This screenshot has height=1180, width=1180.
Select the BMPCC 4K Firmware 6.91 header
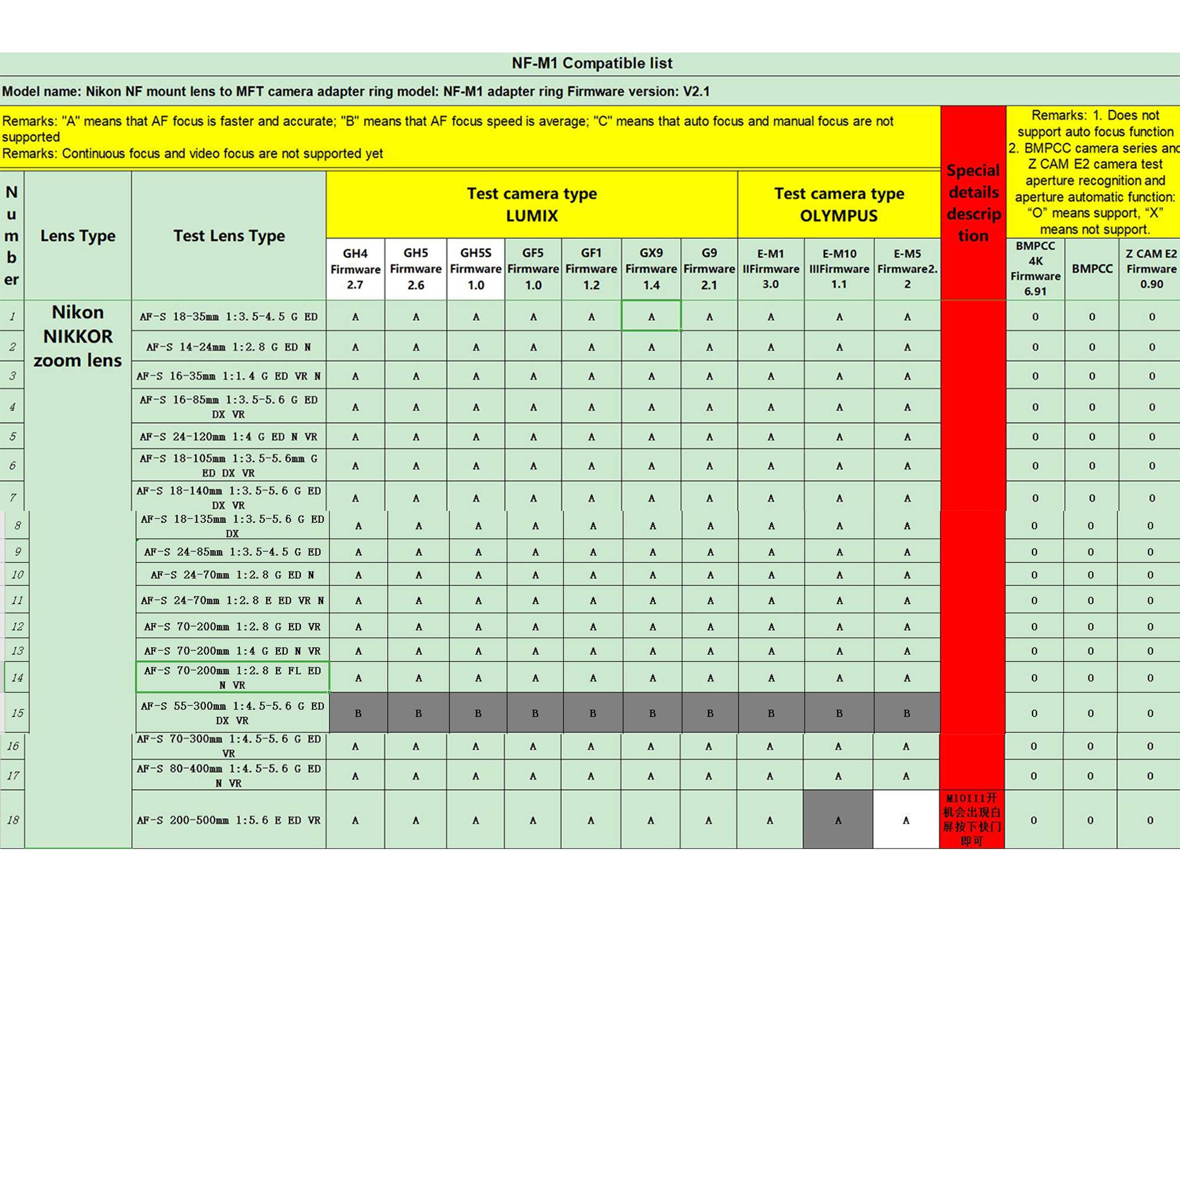tap(1035, 268)
